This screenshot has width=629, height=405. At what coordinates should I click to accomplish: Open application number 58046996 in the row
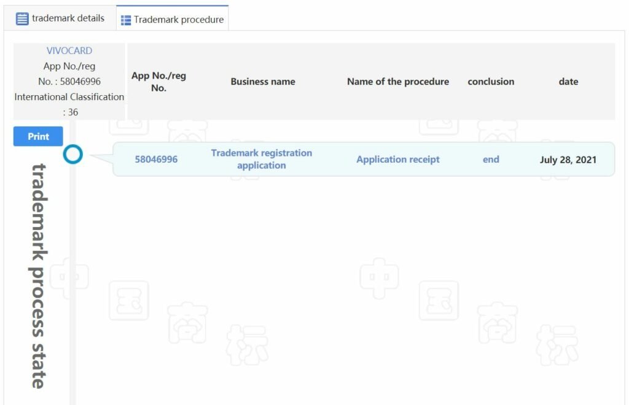(x=156, y=160)
